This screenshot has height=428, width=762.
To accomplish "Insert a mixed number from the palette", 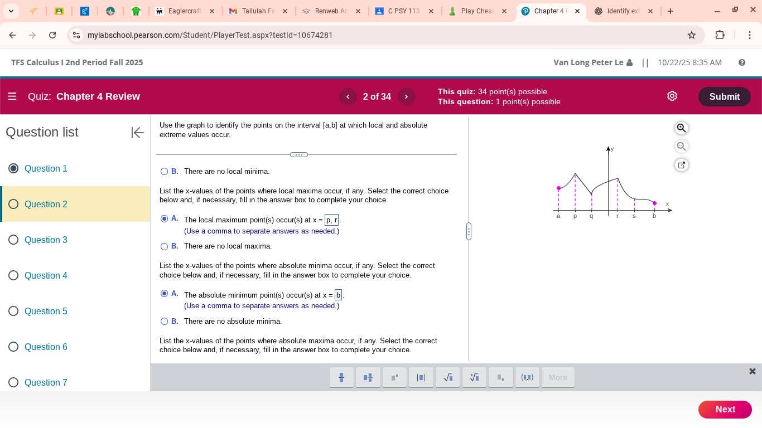I will (368, 377).
